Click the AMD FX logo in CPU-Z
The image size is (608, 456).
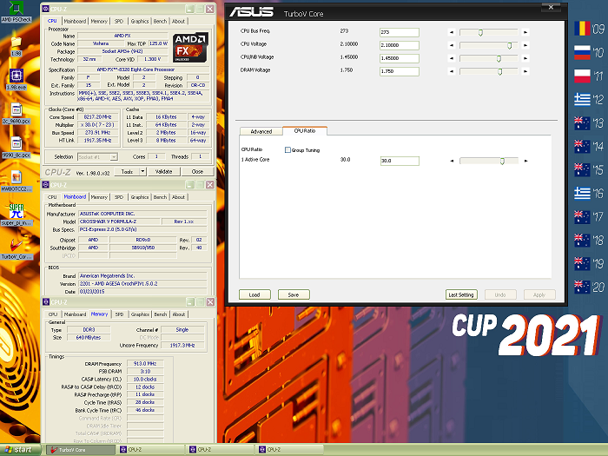[x=190, y=48]
